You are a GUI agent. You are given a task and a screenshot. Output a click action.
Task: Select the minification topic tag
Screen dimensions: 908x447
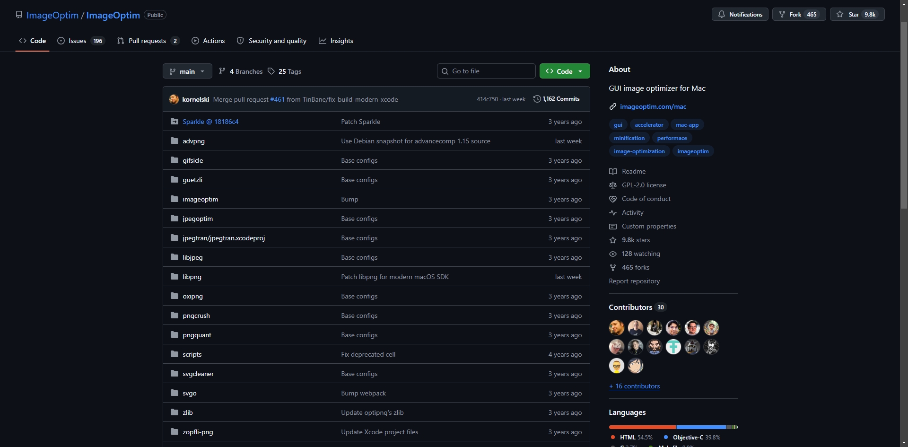point(629,138)
